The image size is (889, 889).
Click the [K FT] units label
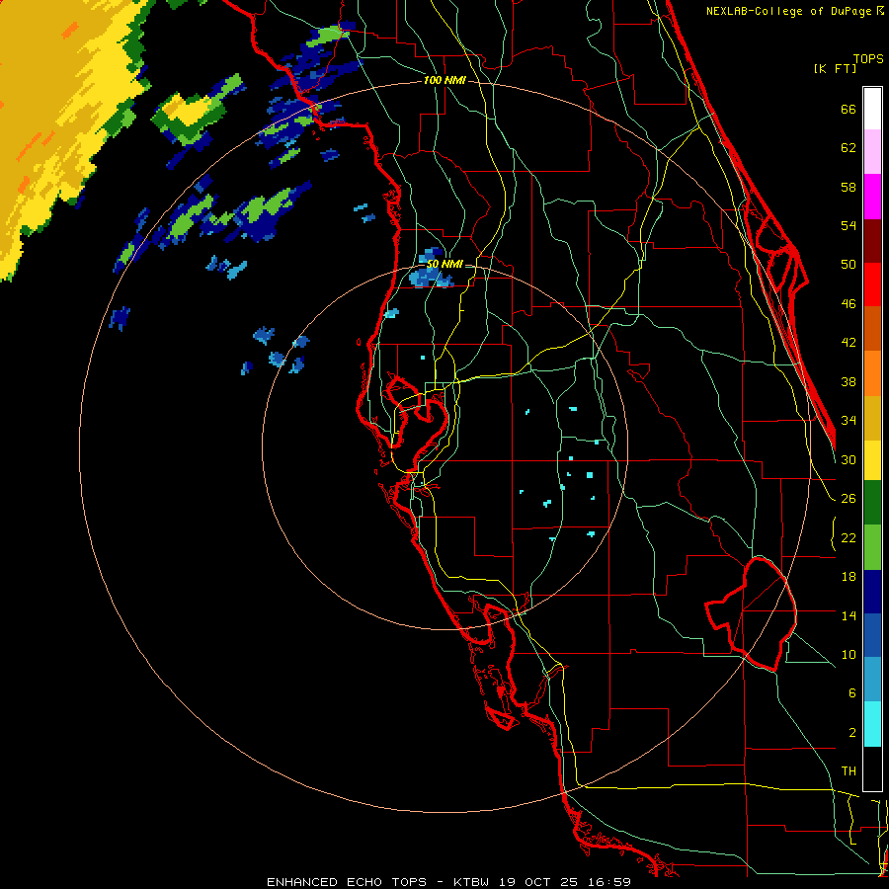click(835, 68)
